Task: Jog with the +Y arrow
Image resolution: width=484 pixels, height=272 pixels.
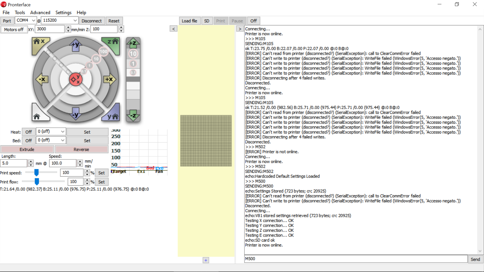Action: pos(75,45)
